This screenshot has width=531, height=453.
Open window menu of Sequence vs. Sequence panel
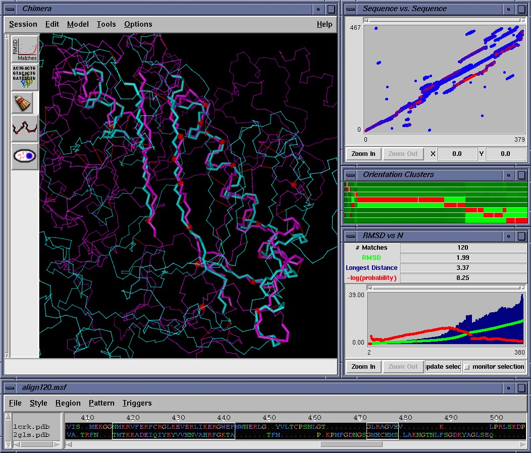351,9
